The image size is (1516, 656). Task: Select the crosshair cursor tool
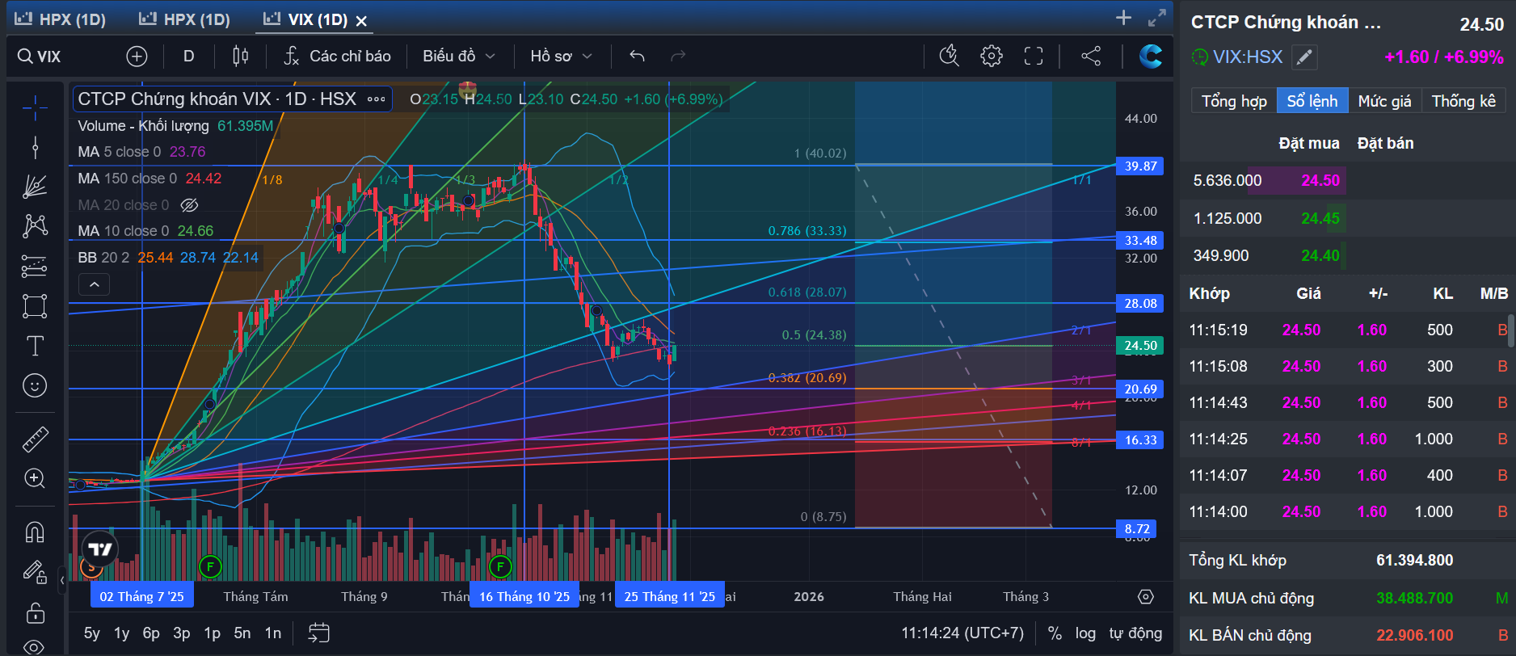[35, 106]
